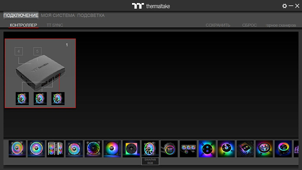Select empty port 4 on controller
Viewport: 302px width, 170px height.
coord(19,52)
